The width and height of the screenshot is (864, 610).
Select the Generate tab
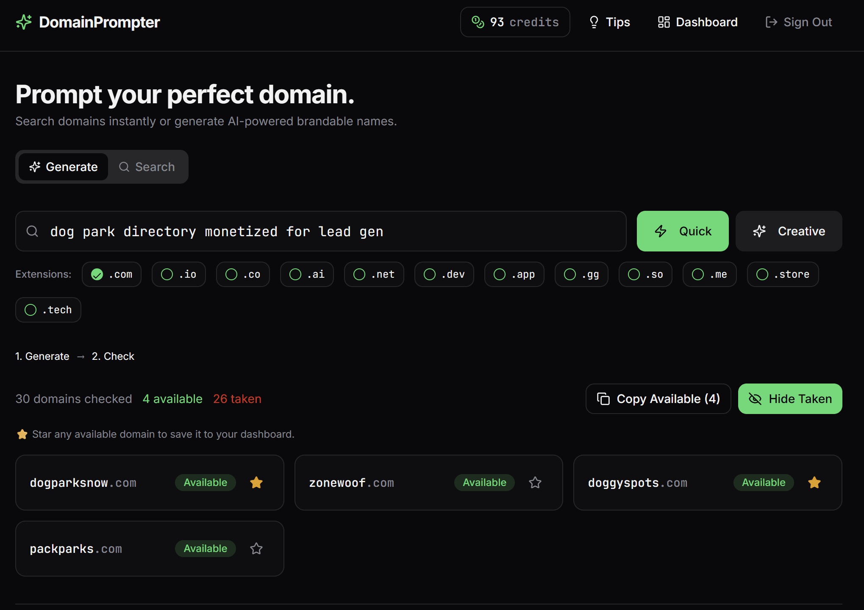point(63,167)
